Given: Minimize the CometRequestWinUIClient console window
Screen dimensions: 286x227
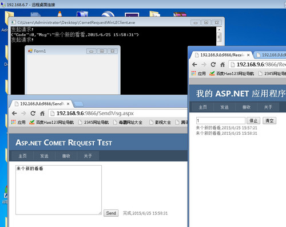Looking at the screenshot, I should [x=196, y=22].
